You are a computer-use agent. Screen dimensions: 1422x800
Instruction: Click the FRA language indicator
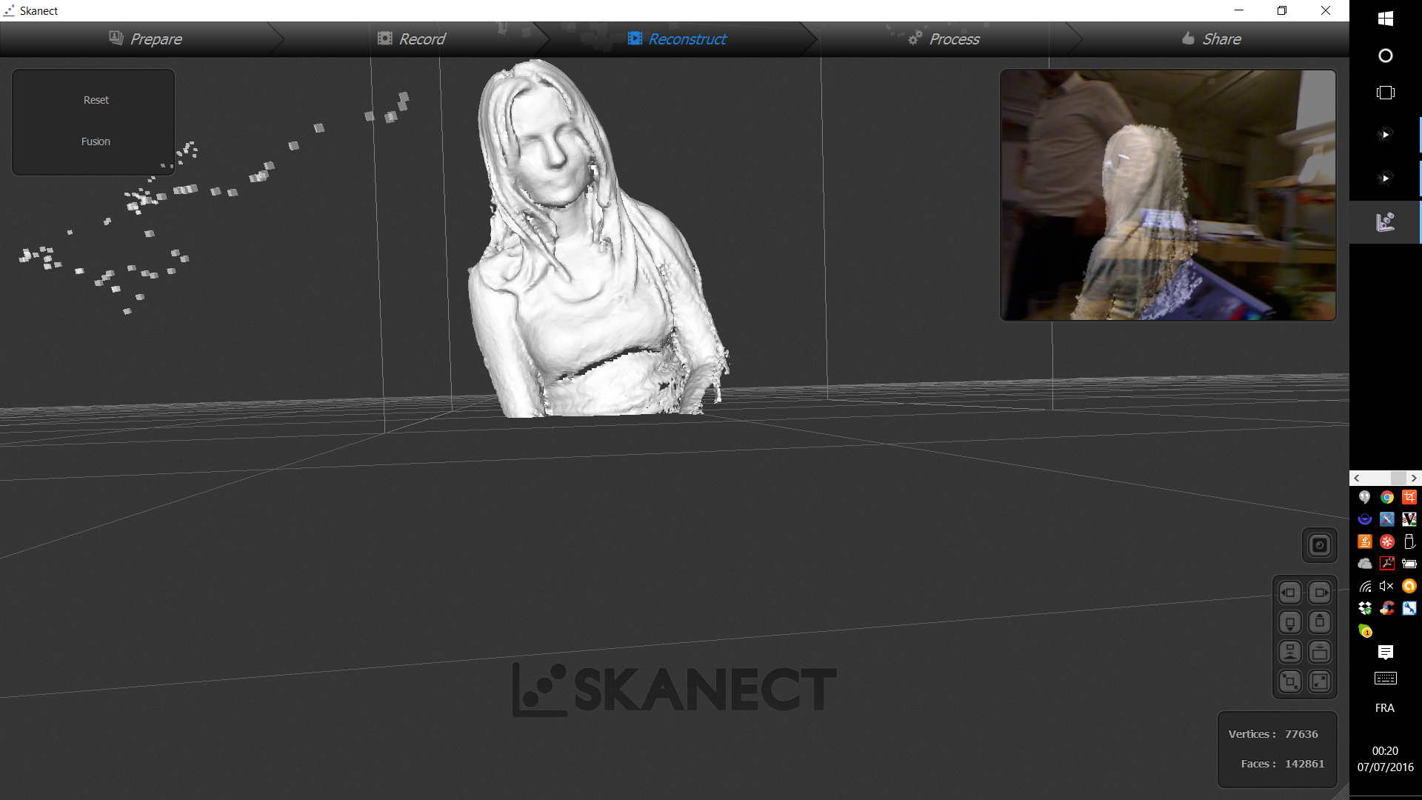(x=1385, y=708)
